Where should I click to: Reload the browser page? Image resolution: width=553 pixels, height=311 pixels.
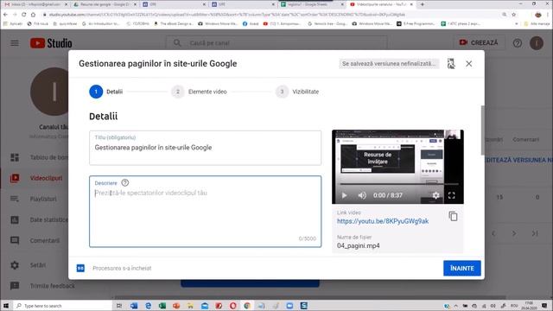23,15
